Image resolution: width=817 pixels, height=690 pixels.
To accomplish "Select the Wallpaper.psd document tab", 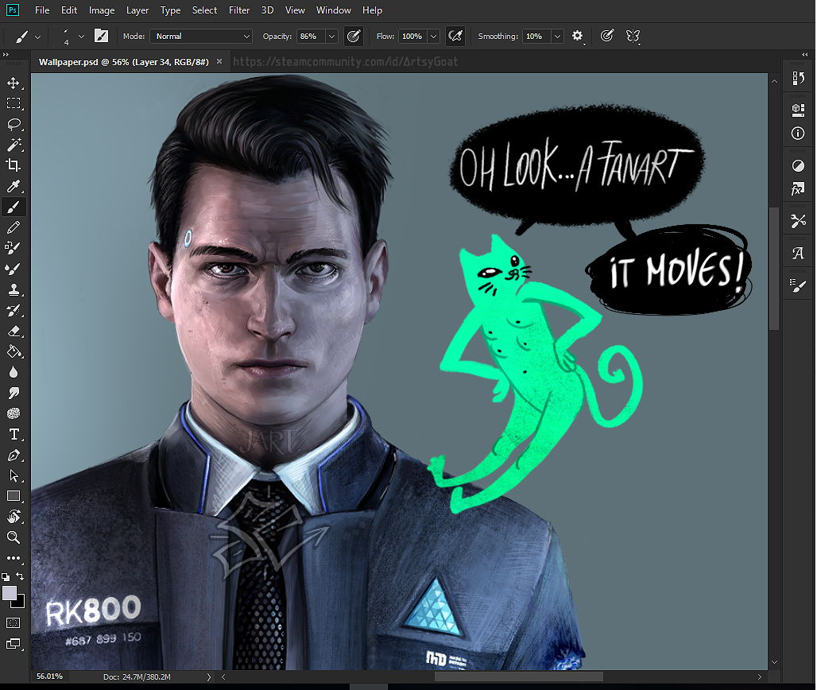I will 124,62.
